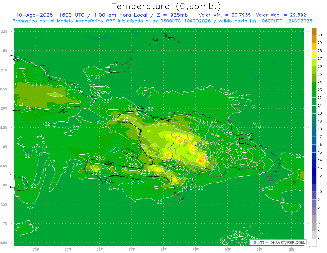
Task: Click the 74W longitude axis label
Action: [x=100, y=249]
